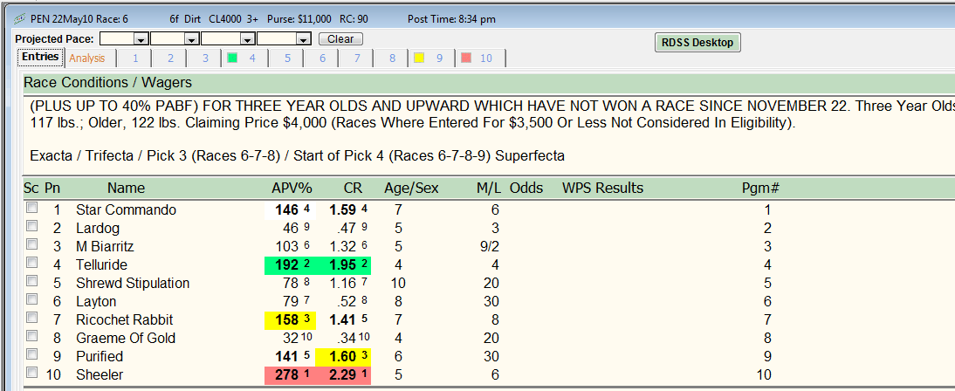Viewport: 955px width, 391px height.
Task: Select the horse name Telluride
Action: pos(102,265)
